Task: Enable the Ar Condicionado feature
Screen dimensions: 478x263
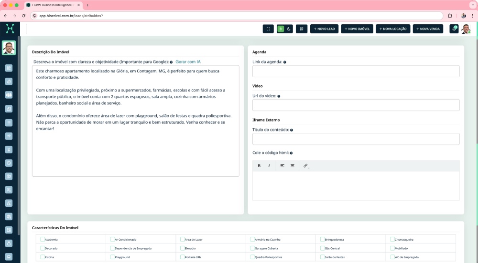Action: click(113, 239)
